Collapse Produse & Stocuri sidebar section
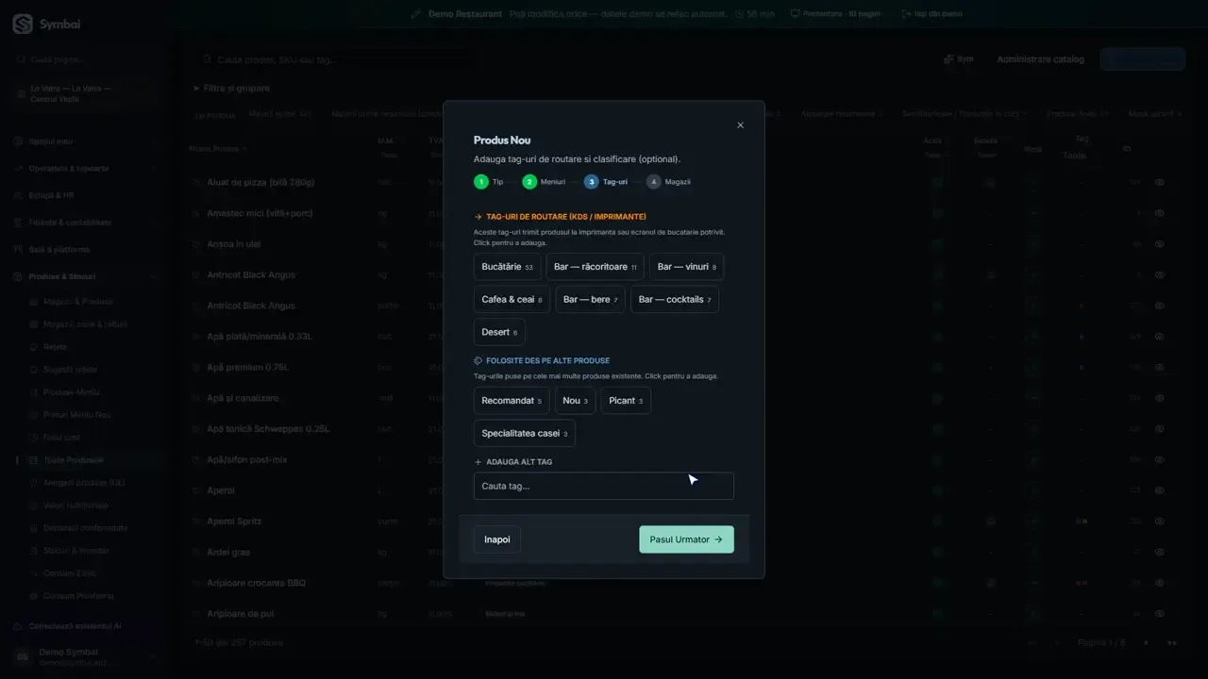 [85, 276]
